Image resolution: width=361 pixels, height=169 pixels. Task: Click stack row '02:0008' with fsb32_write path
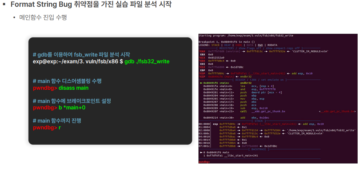(x=277, y=130)
